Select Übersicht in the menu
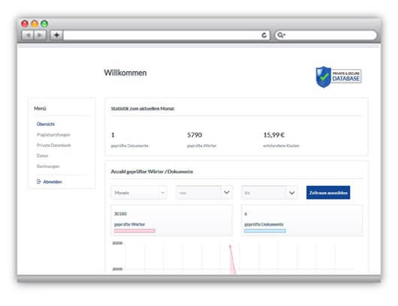This screenshot has height=306, width=398. 46,124
